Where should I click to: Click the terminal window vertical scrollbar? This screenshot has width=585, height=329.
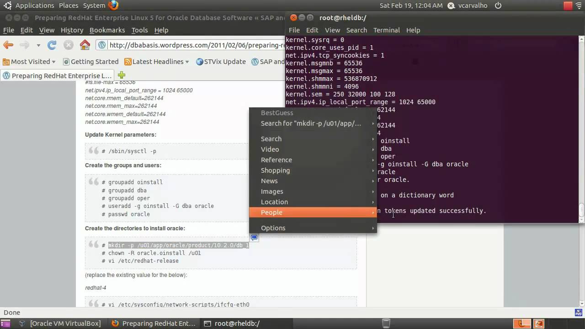tap(581, 130)
